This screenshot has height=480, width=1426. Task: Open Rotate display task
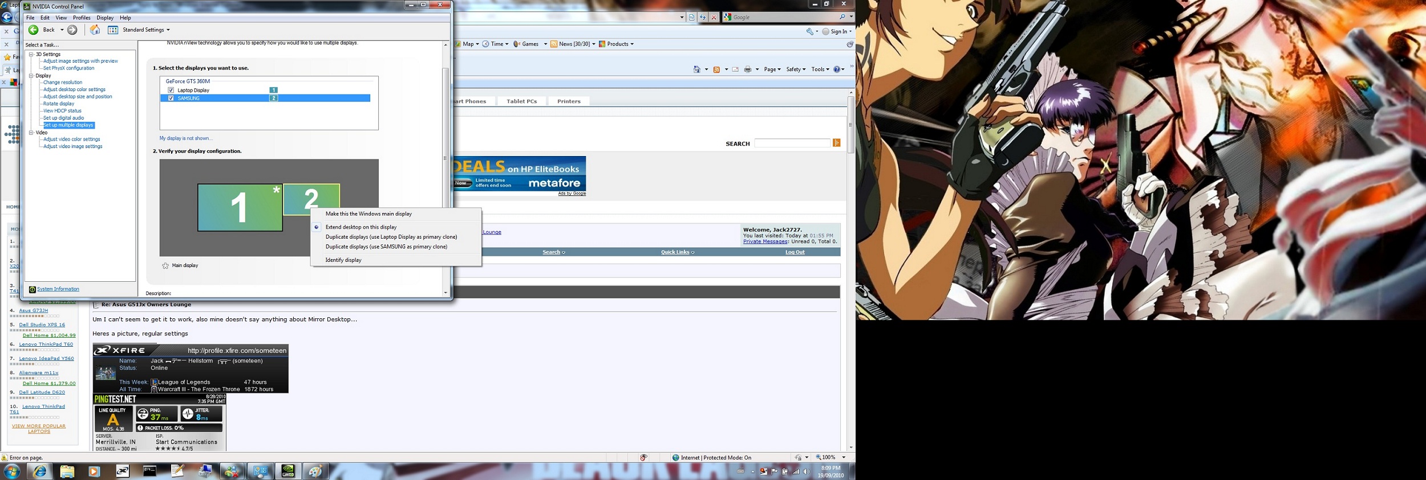point(59,104)
